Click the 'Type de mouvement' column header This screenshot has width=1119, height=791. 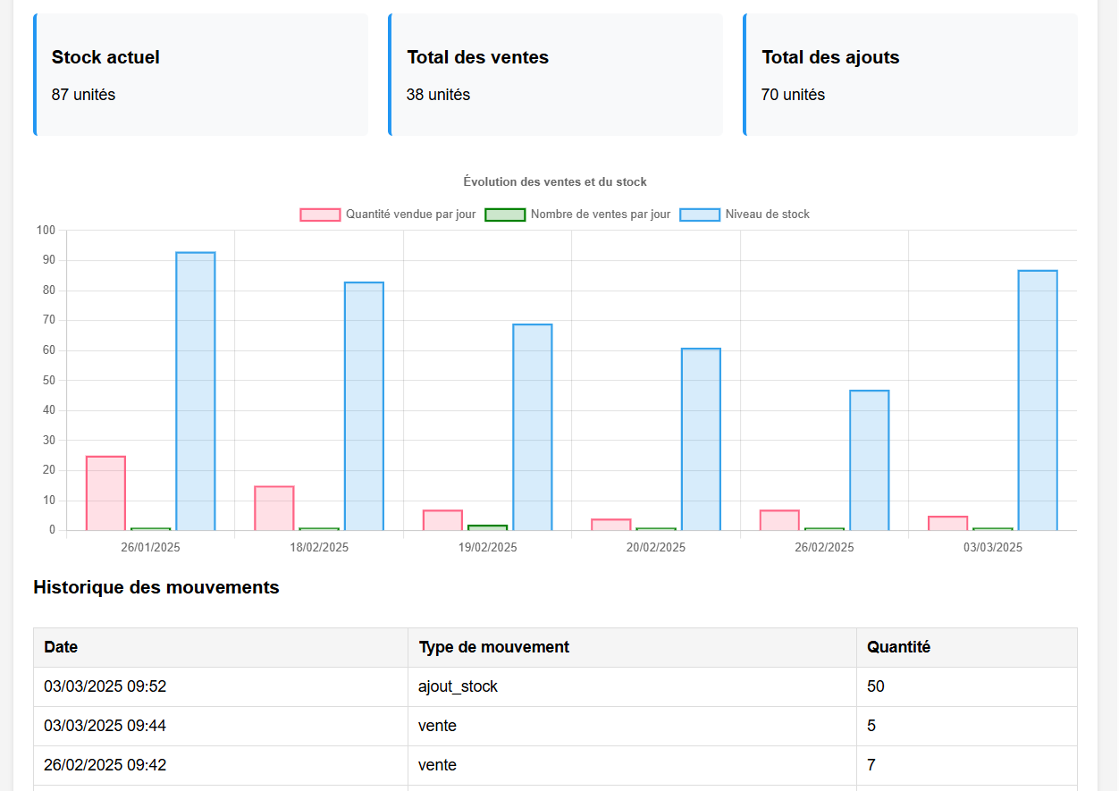(x=493, y=647)
